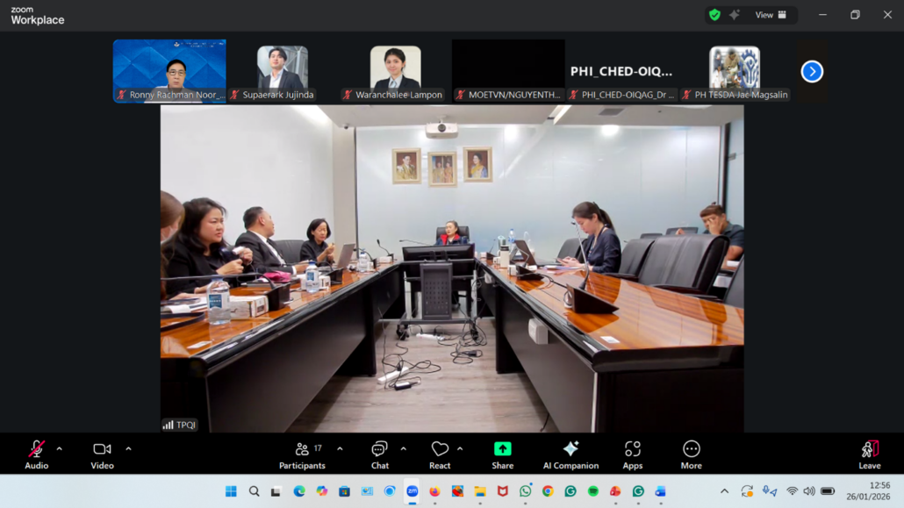The image size is (904, 508).
Task: Show next participants with the blue arrow
Action: tap(812, 71)
